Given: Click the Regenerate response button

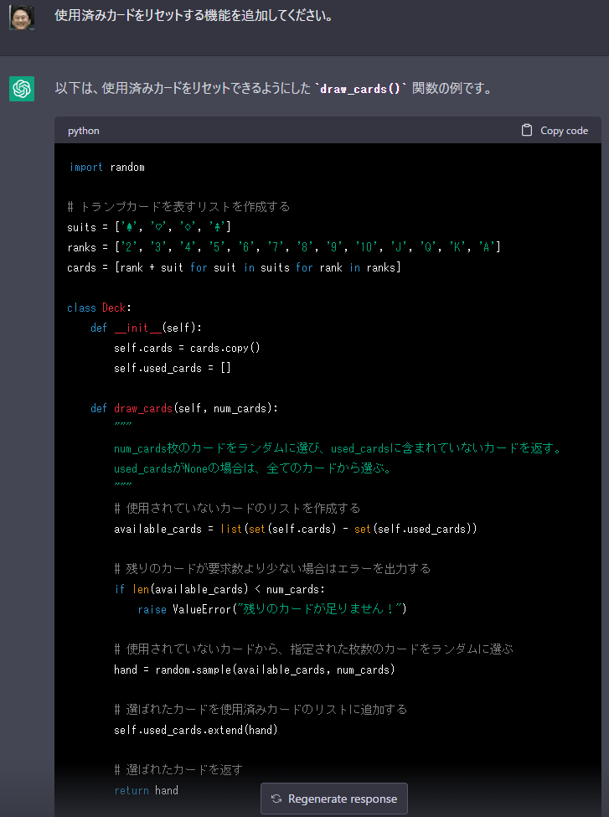Looking at the screenshot, I should (x=334, y=799).
